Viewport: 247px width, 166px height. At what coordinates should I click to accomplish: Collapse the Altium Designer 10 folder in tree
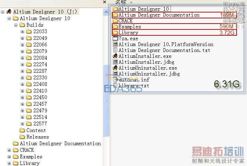(9, 19)
